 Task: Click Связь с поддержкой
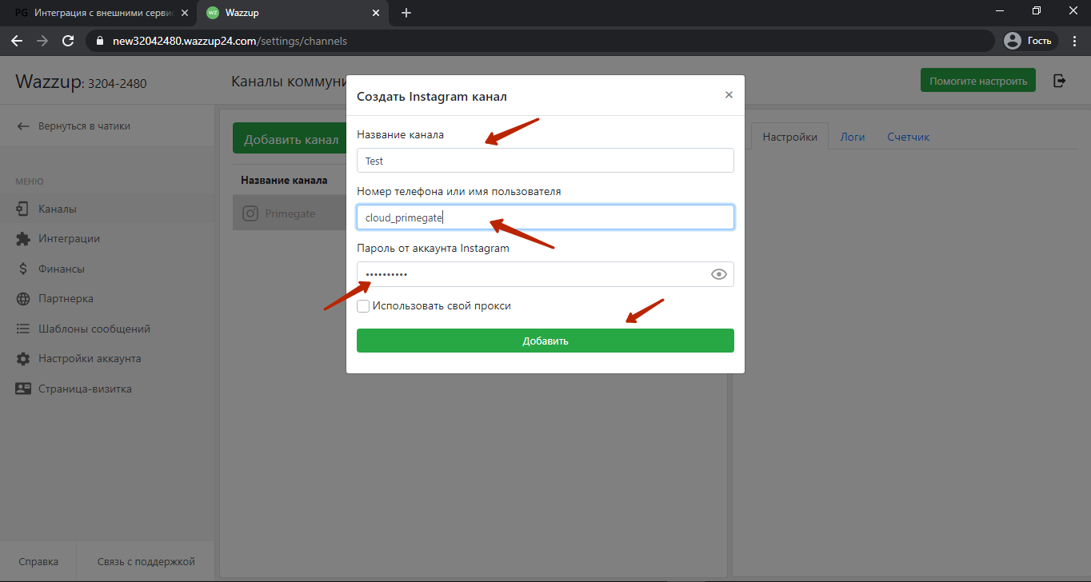[146, 561]
